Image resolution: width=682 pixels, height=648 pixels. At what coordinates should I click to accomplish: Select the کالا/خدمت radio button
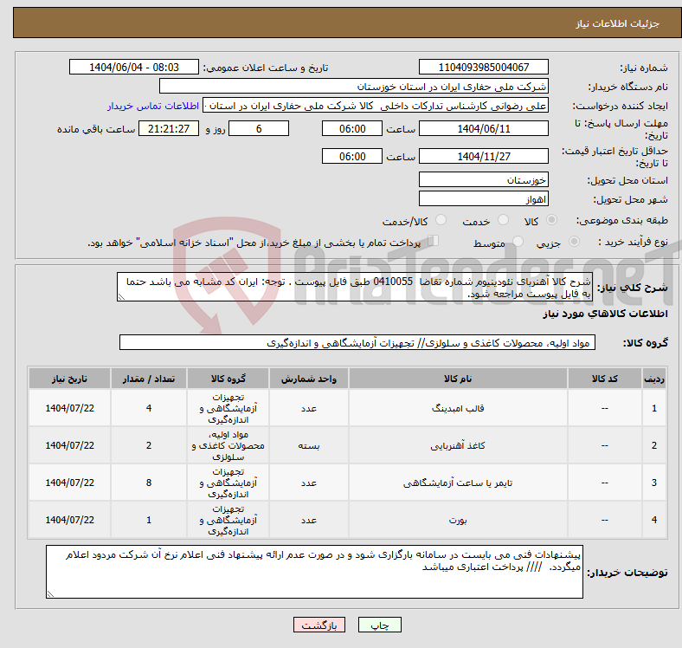tap(441, 220)
